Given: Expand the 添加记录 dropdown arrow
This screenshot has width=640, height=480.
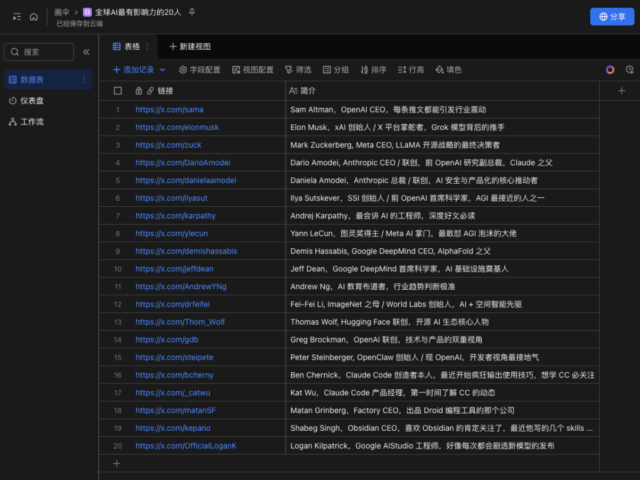Looking at the screenshot, I should [162, 70].
